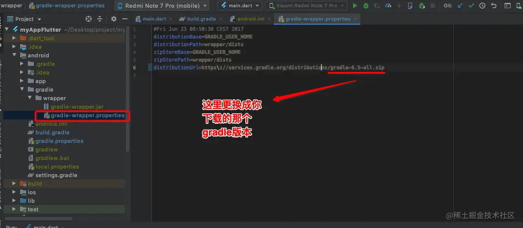Open settings.gradle in project tree

click(x=56, y=175)
